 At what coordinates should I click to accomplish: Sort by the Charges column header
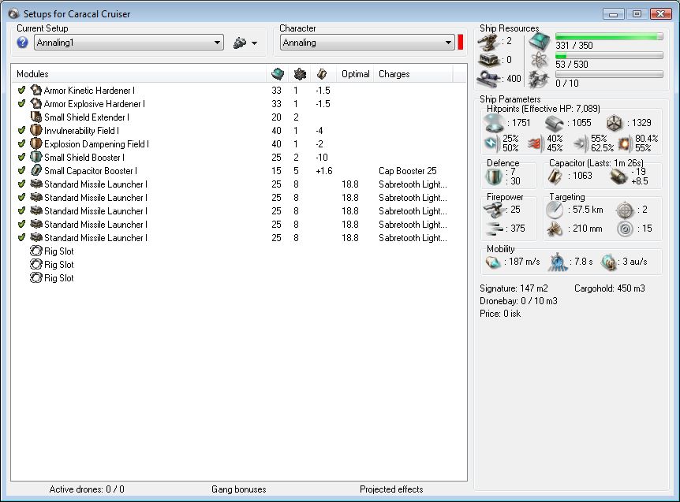[x=413, y=74]
